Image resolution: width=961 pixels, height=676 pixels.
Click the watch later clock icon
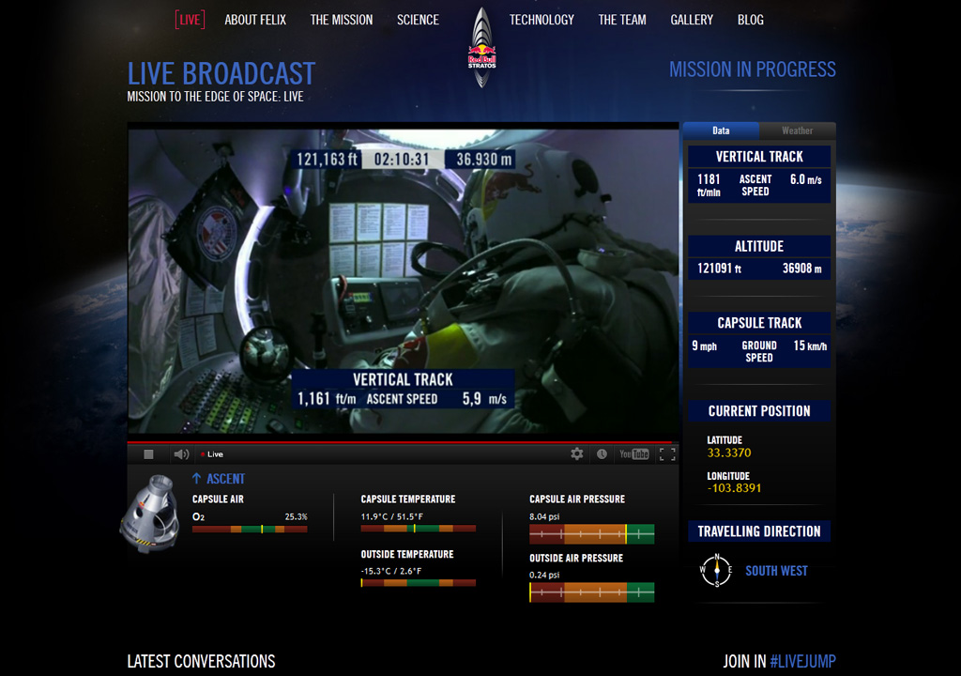pos(602,453)
